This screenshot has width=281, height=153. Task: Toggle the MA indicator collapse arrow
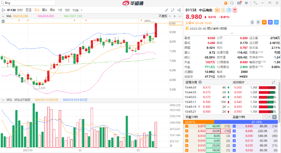[x=3, y=16]
